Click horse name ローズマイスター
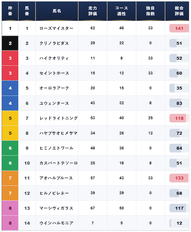Image resolution: width=191 pixels, height=232 pixels. [56, 28]
